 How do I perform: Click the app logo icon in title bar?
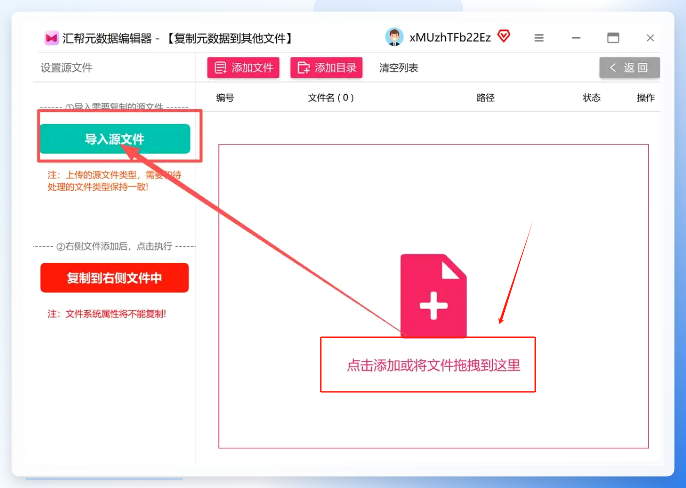(x=51, y=38)
